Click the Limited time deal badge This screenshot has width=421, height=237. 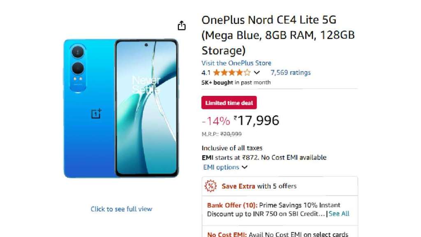[229, 103]
